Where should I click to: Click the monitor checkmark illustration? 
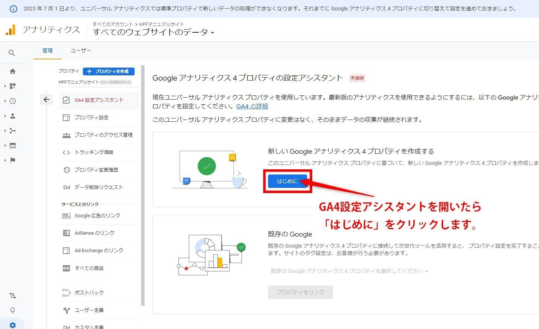point(210,169)
